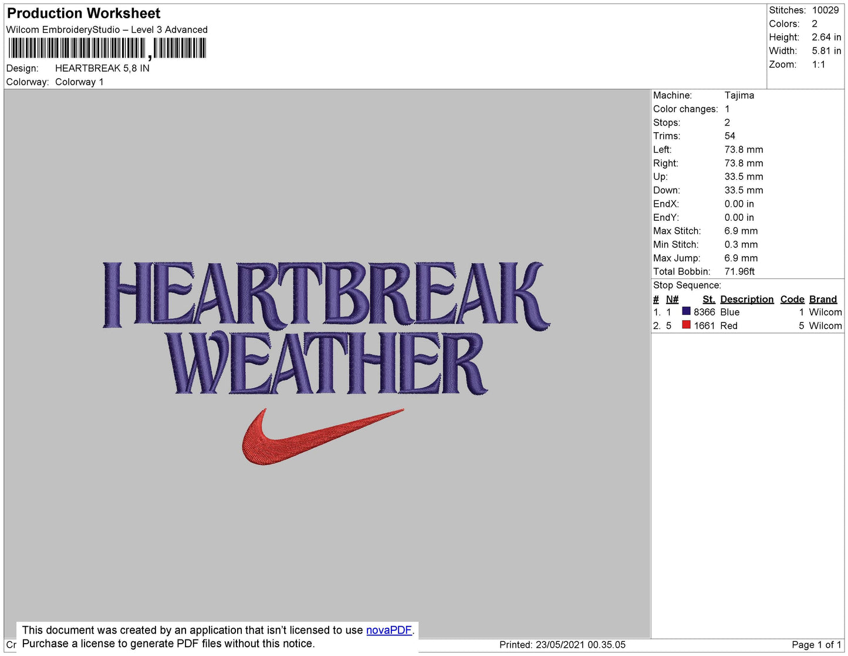The height and width of the screenshot is (656, 848).
Task: Click the Min Stitch value 0.3 mm
Action: click(x=741, y=244)
